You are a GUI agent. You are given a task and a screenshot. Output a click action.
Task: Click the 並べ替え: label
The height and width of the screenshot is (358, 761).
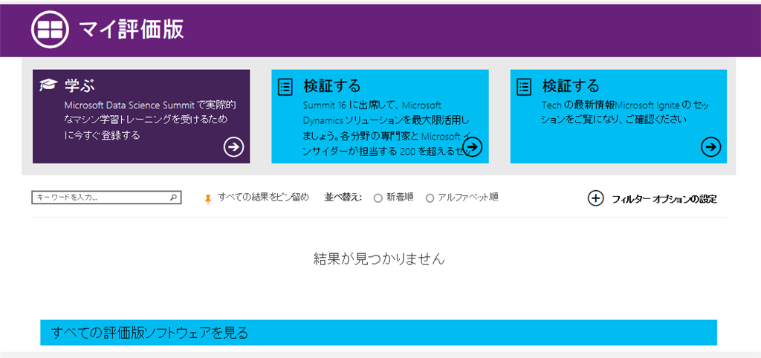343,198
